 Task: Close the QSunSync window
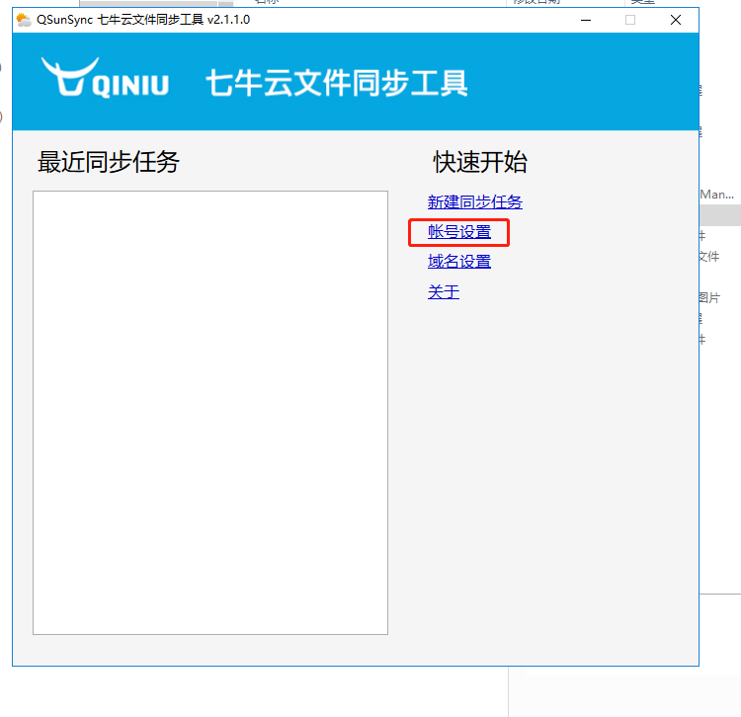(x=676, y=20)
